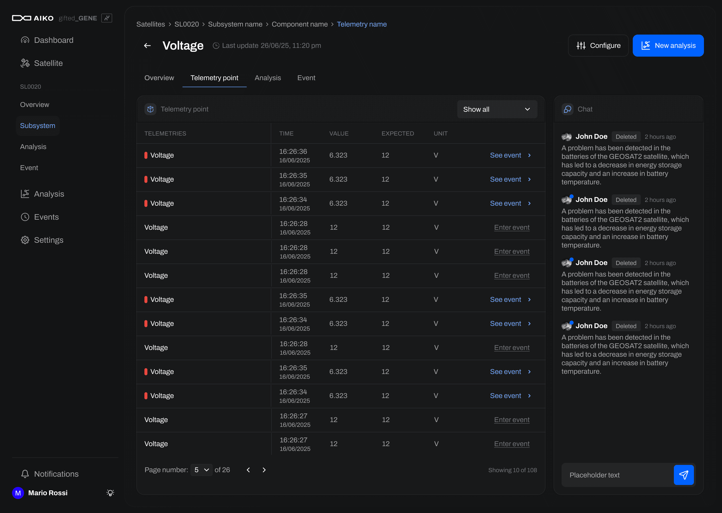Open the page number dropdown
Viewport: 722px width, 513px height.
tap(201, 470)
